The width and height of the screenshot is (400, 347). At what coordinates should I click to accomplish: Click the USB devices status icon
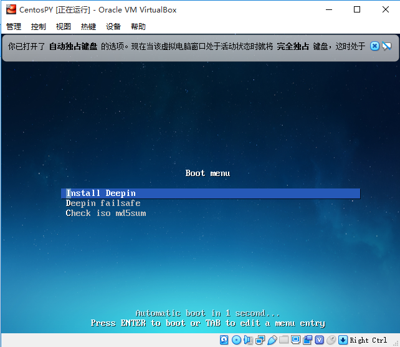point(272,340)
